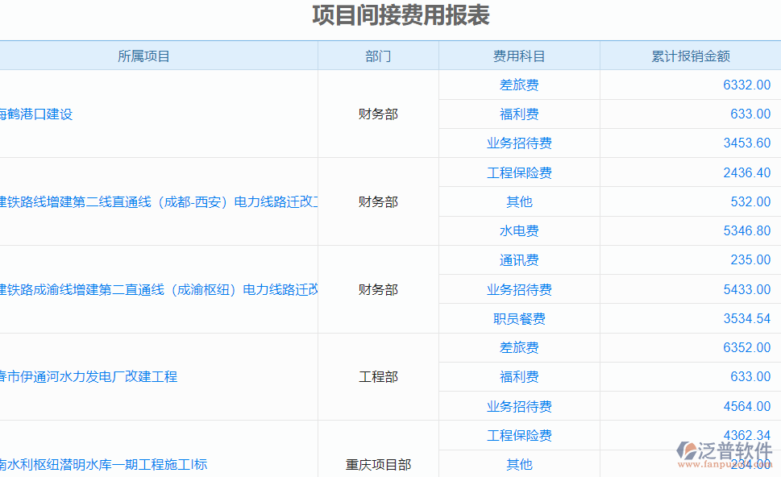Open the 通讯费 expense link
The width and height of the screenshot is (781, 477).
click(520, 259)
